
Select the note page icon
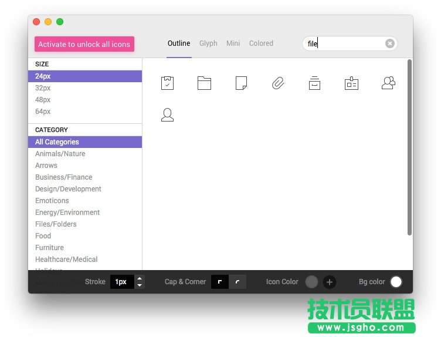(241, 83)
